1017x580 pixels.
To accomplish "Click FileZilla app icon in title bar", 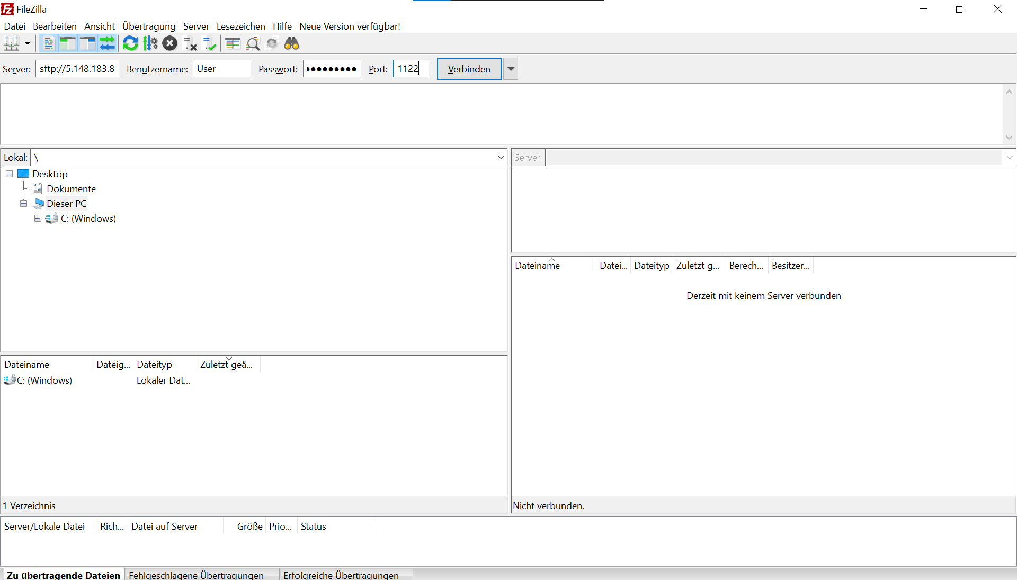I will point(7,9).
